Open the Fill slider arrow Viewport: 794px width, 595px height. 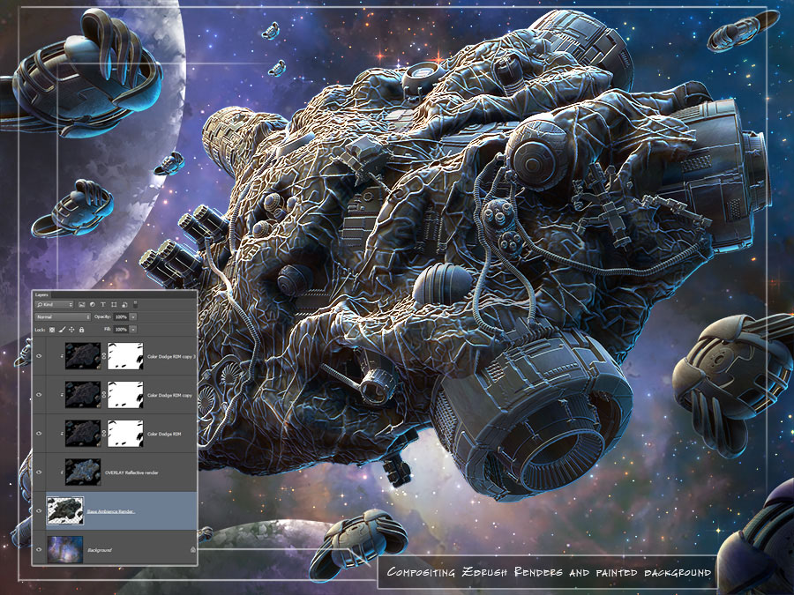point(133,330)
